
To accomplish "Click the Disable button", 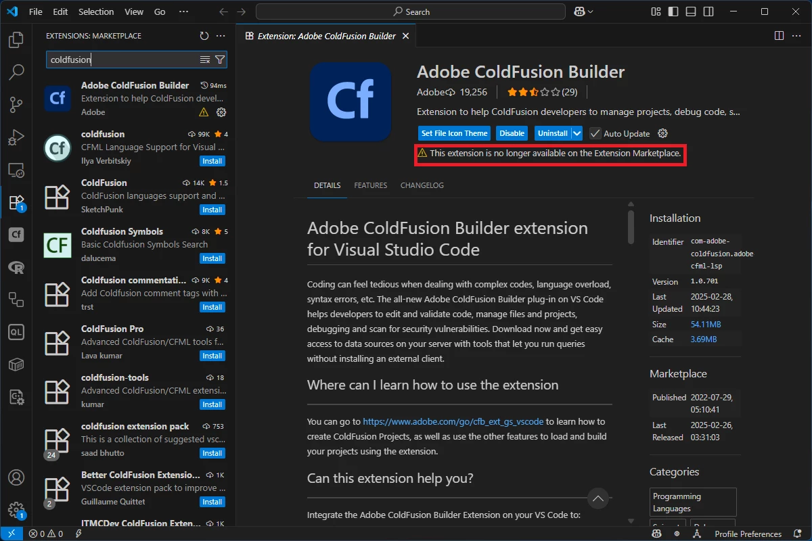I will pyautogui.click(x=512, y=133).
